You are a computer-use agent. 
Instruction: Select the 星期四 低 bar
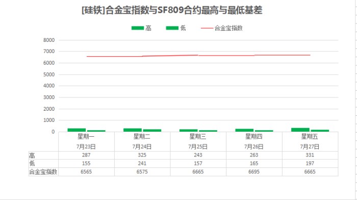point(264,131)
